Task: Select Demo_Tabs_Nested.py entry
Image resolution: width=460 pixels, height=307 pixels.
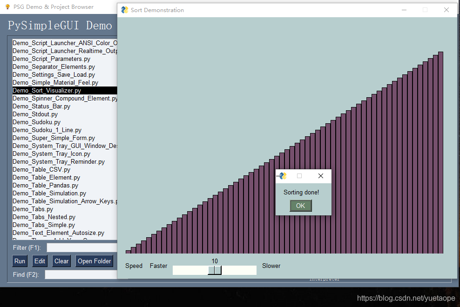Action: coord(65,217)
